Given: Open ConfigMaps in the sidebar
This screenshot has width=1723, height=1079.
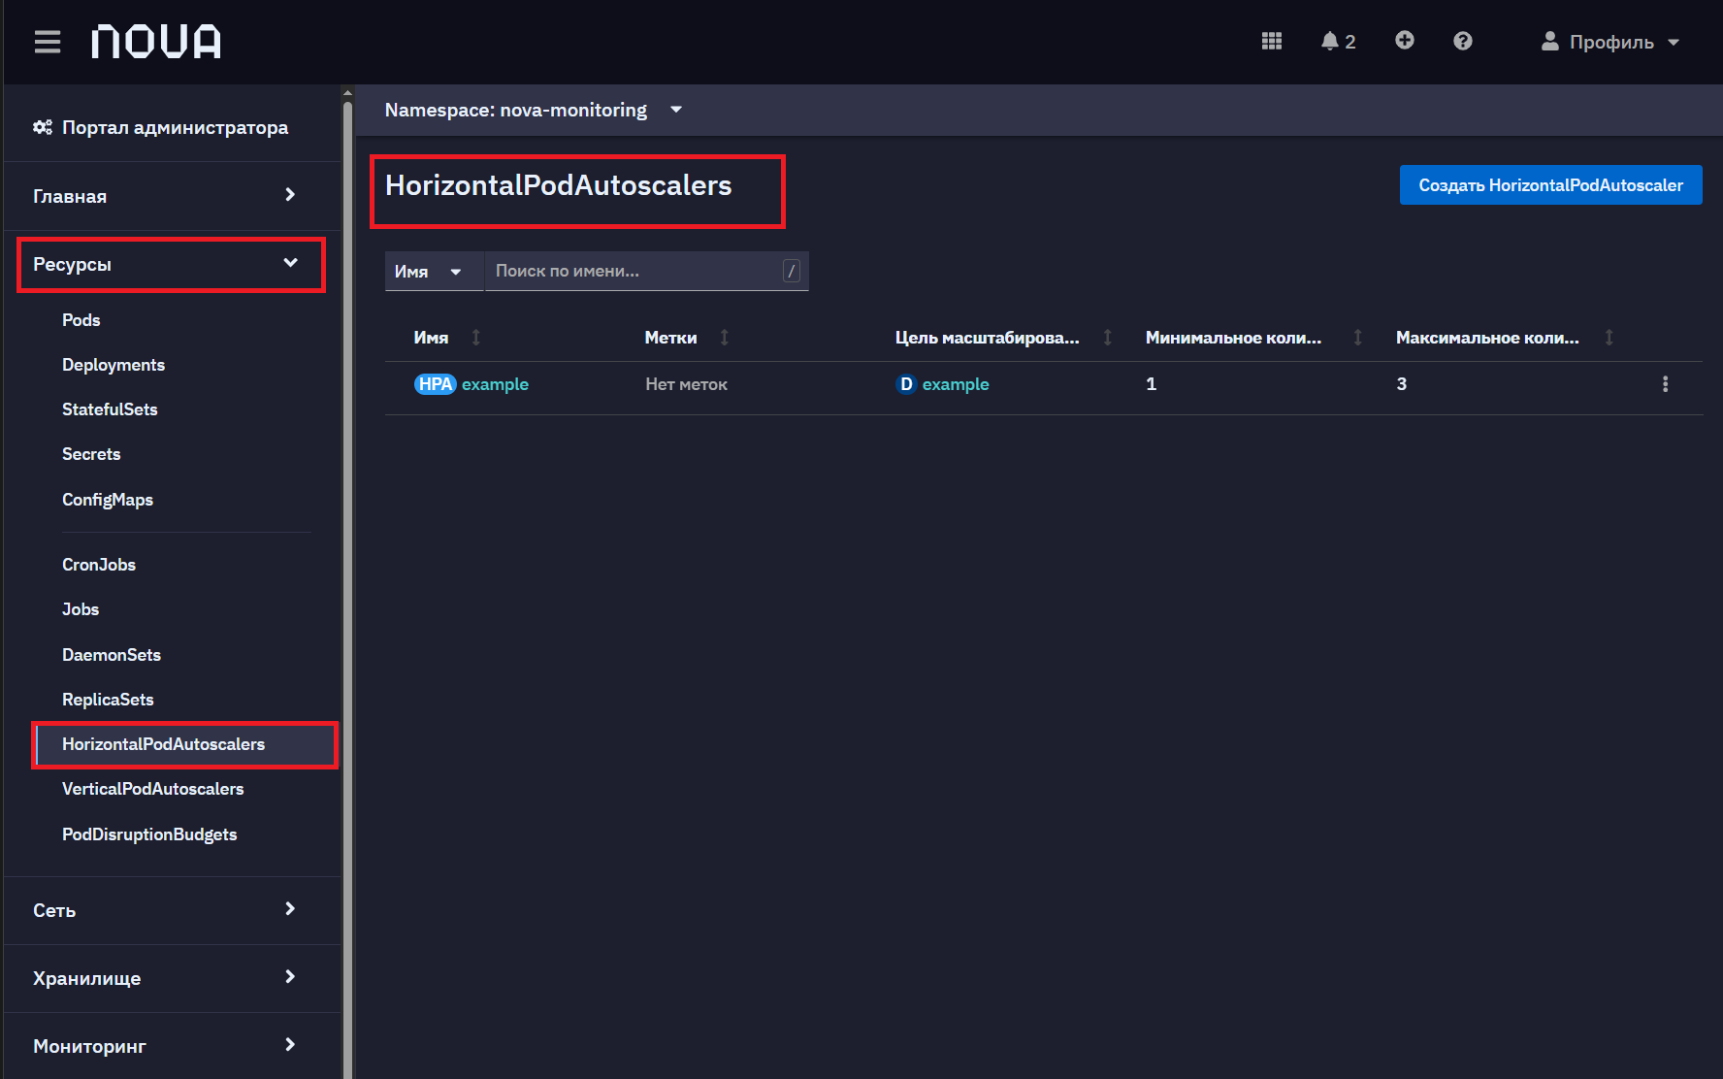Looking at the screenshot, I should (x=108, y=500).
